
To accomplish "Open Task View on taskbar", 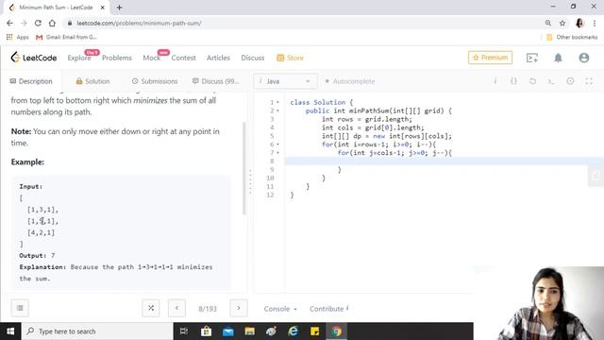I will (x=184, y=331).
